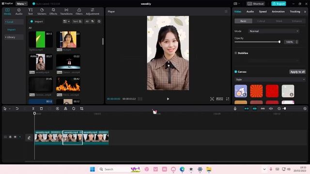Click the microphone record voiceover icon
The height and width of the screenshot is (174, 310).
point(235,108)
